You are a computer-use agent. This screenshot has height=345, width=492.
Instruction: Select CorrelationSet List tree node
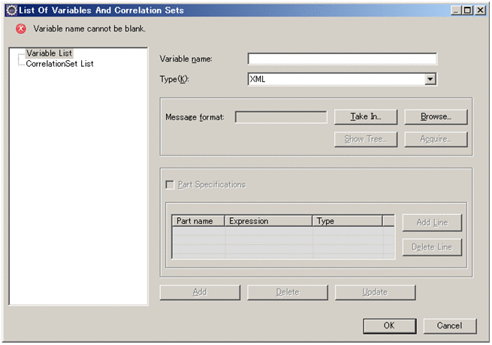coord(59,64)
